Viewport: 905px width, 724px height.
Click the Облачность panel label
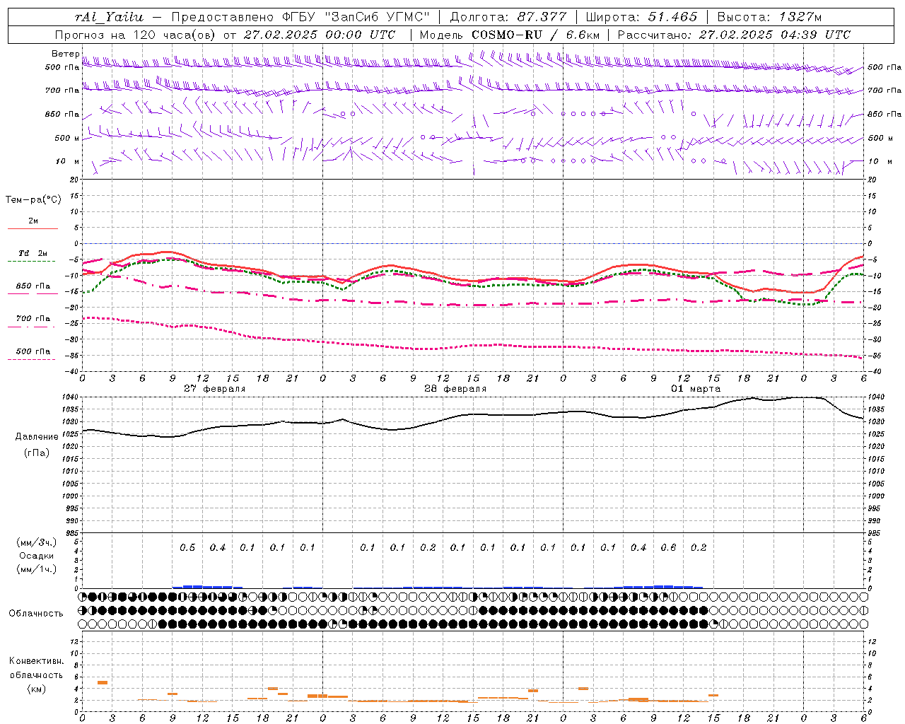[x=36, y=613]
